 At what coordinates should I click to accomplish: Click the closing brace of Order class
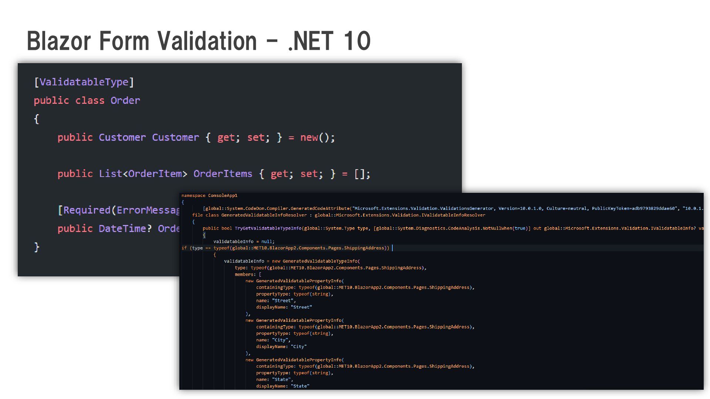(x=37, y=247)
